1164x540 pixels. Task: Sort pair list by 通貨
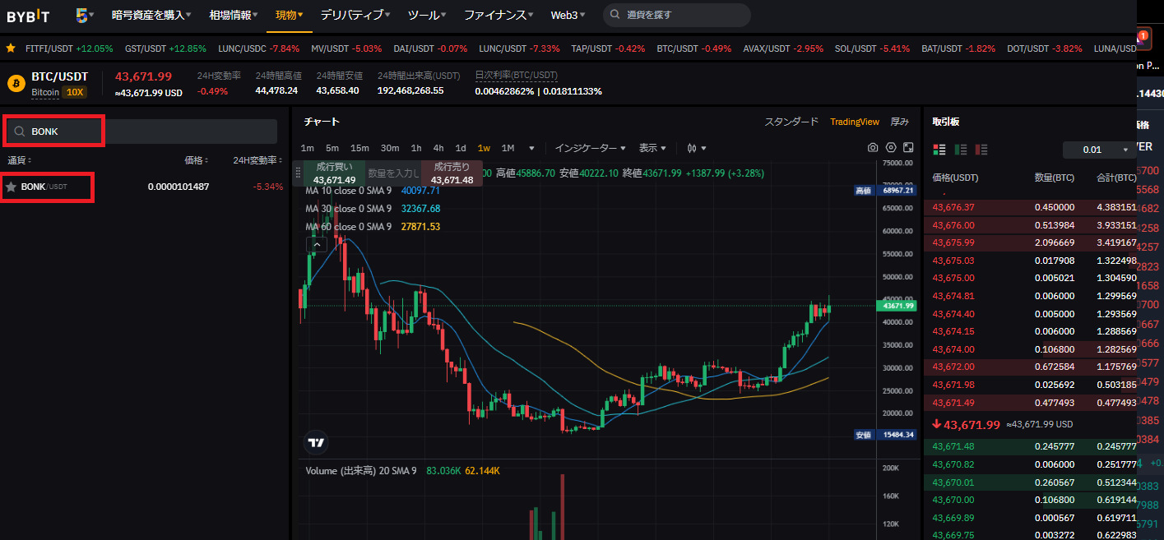pyautogui.click(x=20, y=160)
